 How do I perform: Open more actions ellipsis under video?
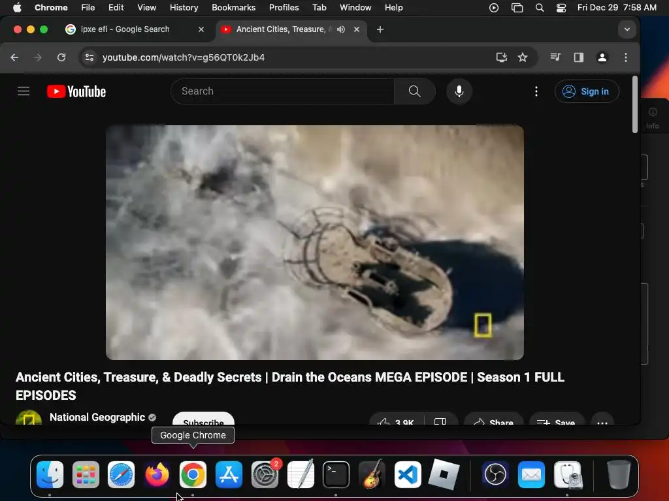click(x=602, y=419)
